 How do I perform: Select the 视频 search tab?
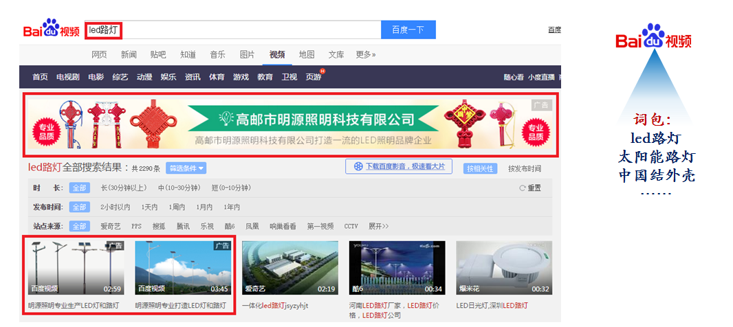click(x=277, y=55)
